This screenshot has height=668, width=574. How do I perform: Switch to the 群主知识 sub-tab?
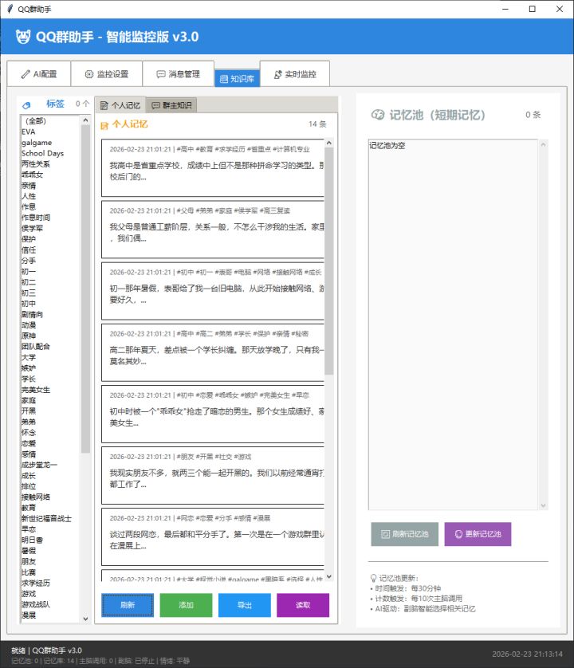coord(171,105)
